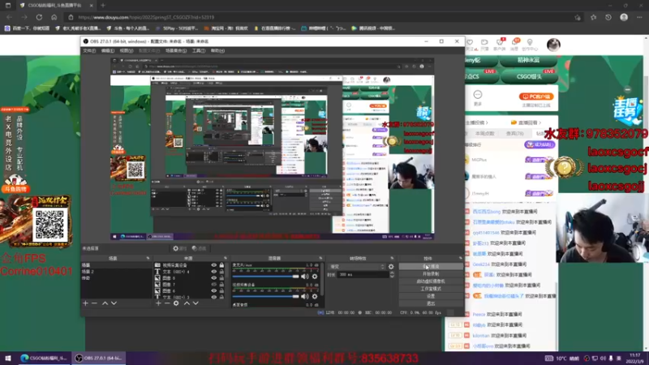Viewport: 649px width, 365px height.
Task: Undock Scene Transitions panel via header icon
Action: (x=392, y=258)
